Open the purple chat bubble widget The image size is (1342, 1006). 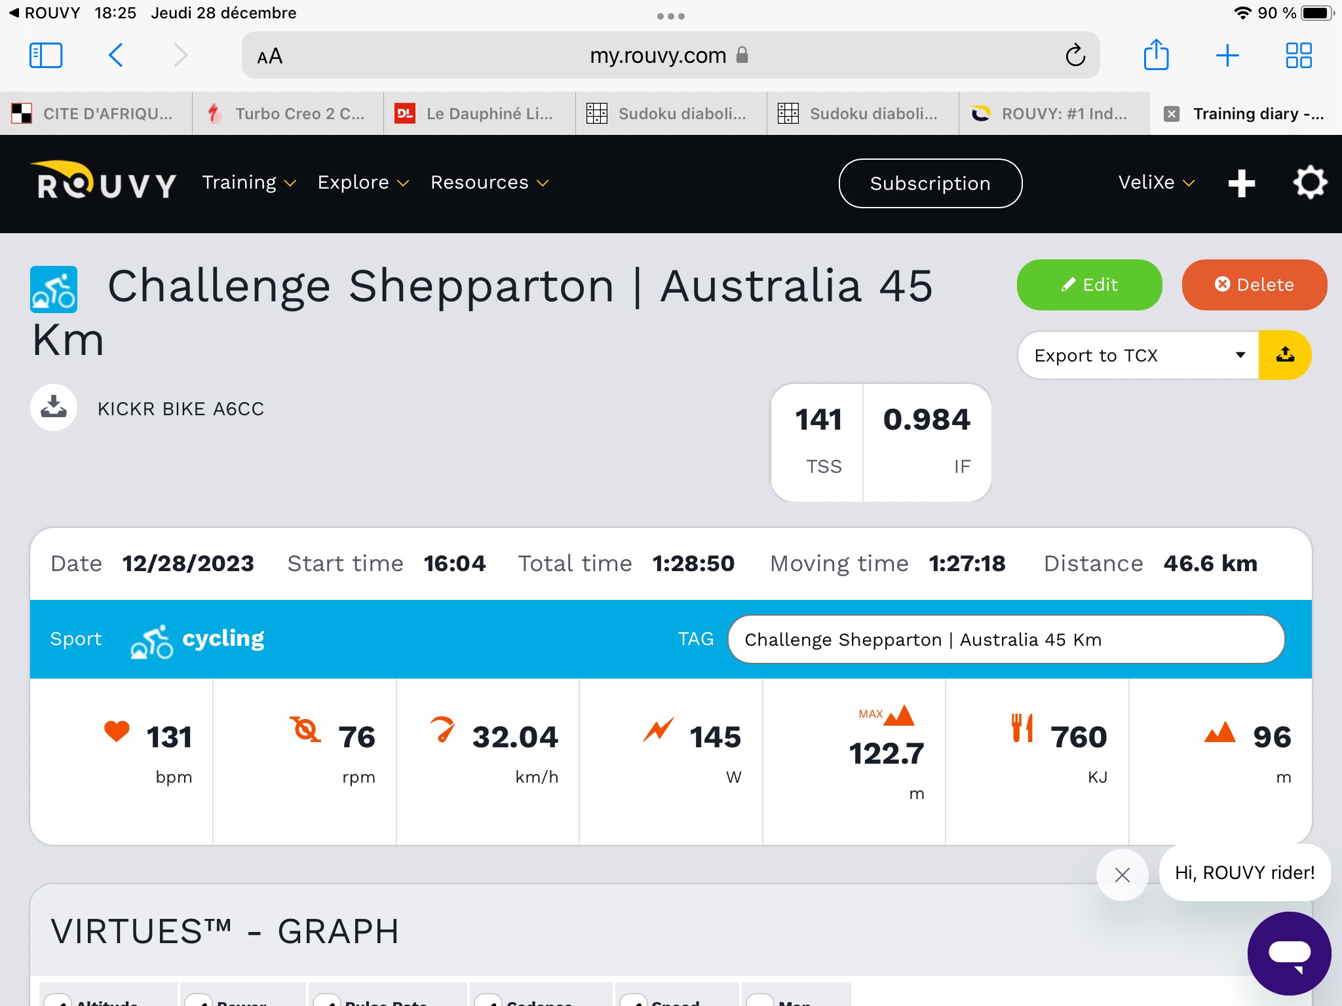click(x=1289, y=953)
